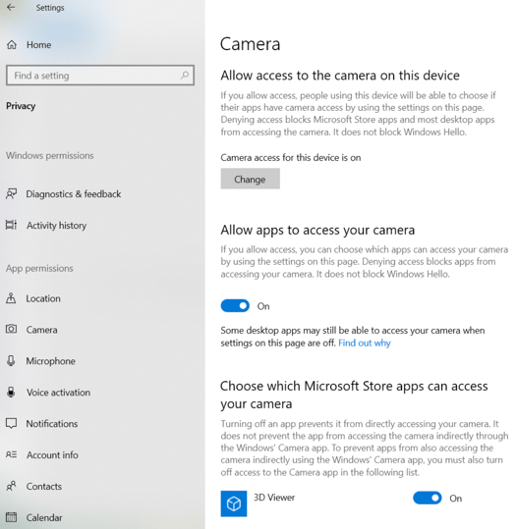Viewport: 516px width, 529px height.
Task: Open the Notifications icon entry
Action: pos(11,423)
